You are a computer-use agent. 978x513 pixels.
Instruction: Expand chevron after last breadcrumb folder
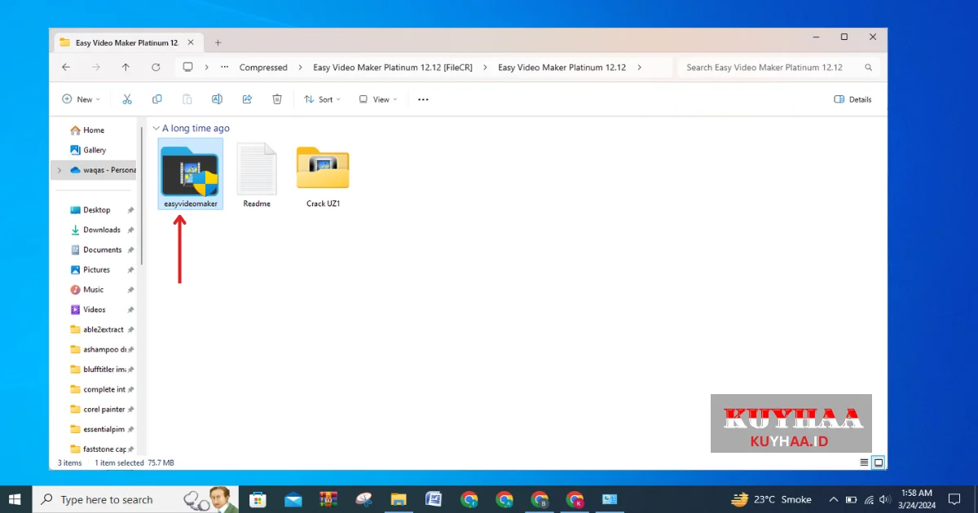[x=640, y=68]
